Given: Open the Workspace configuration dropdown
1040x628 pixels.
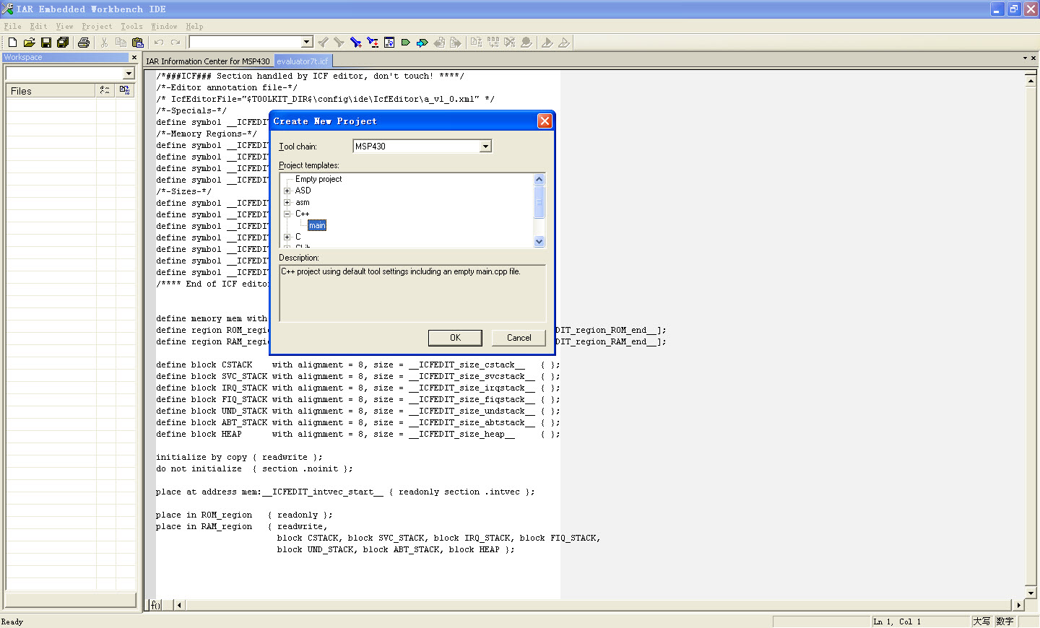Looking at the screenshot, I should pyautogui.click(x=129, y=73).
